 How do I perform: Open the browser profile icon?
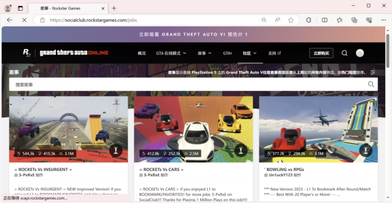point(8,8)
